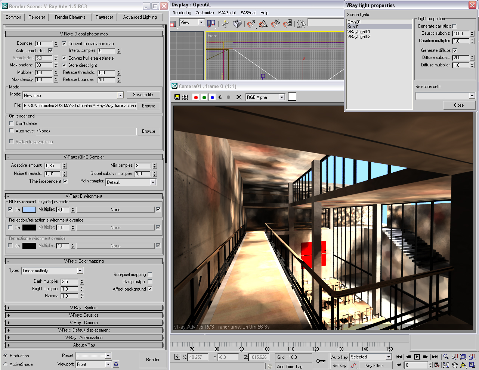Viewport: 479px width, 370px height.
Task: Click the absolute mode transform type-in icon
Action: (177, 357)
